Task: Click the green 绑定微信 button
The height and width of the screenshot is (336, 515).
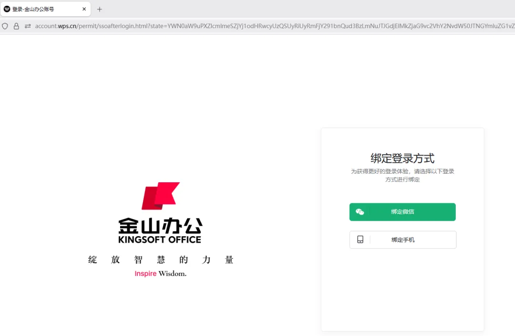Action: 402,212
